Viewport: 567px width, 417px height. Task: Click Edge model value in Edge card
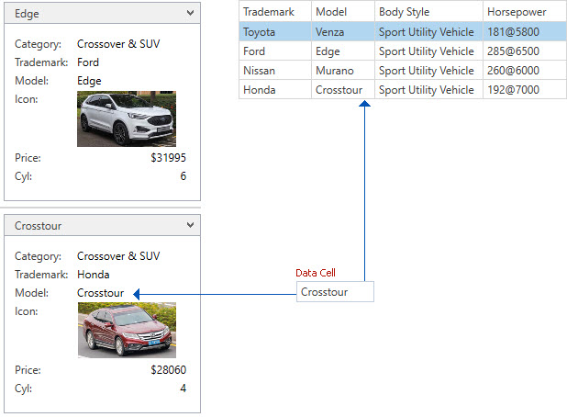[x=89, y=81]
